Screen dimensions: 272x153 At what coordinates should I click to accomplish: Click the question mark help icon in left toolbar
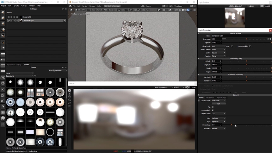click(3, 124)
